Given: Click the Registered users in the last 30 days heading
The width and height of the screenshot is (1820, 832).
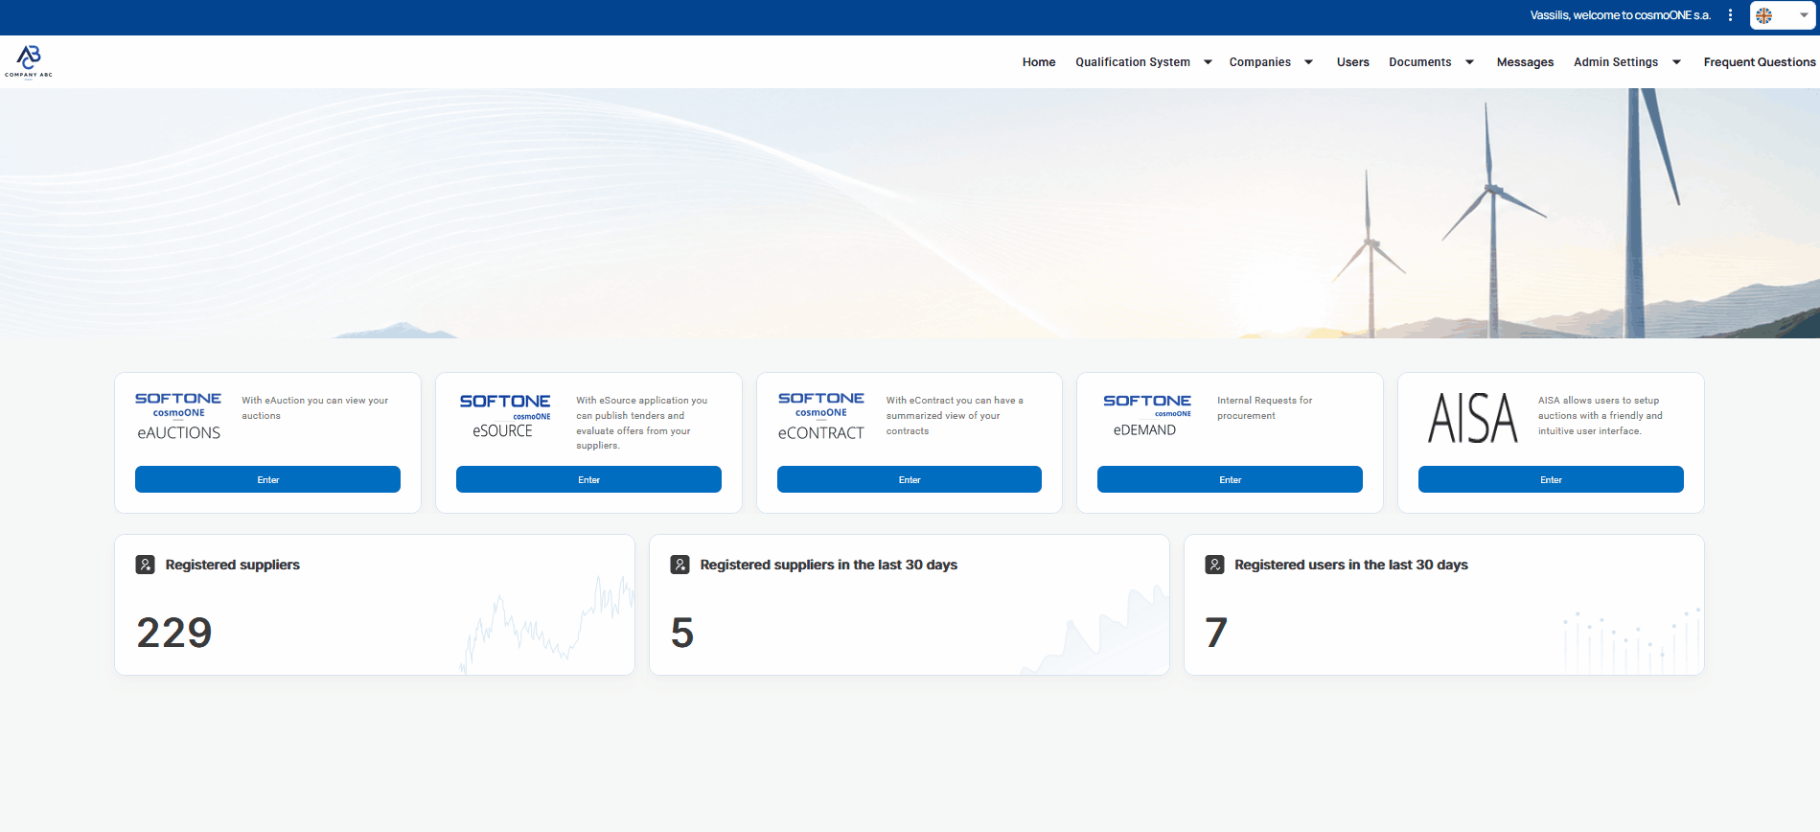Looking at the screenshot, I should pos(1351,565).
